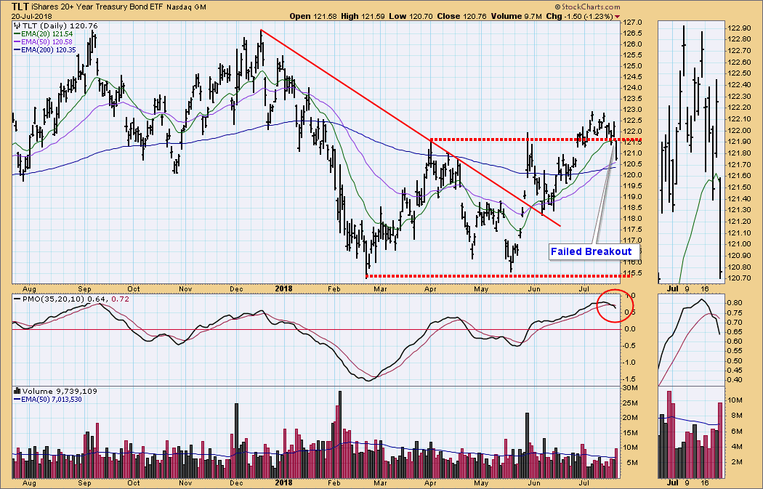763x489 pixels.
Task: Click the Dec label under the price panel
Action: 236,288
